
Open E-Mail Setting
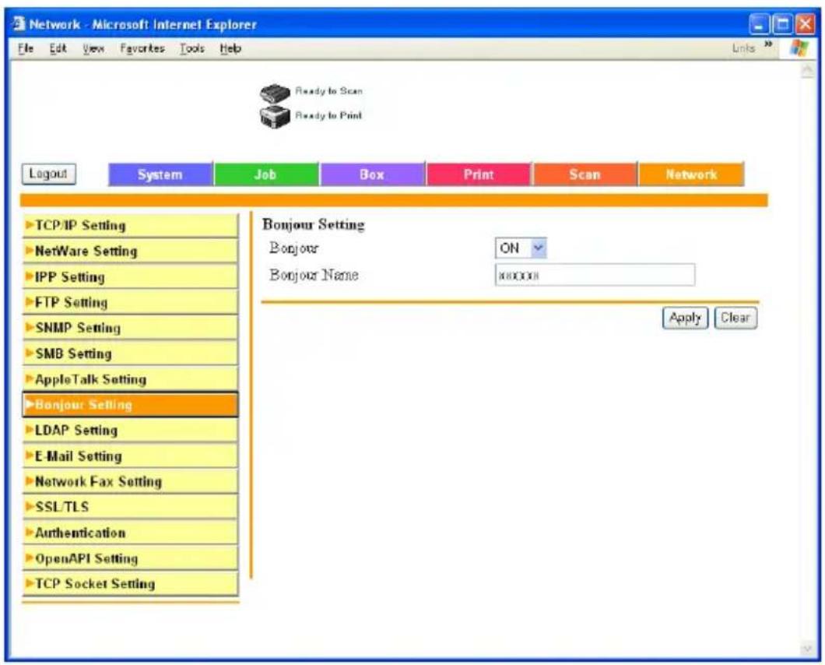tap(130, 456)
